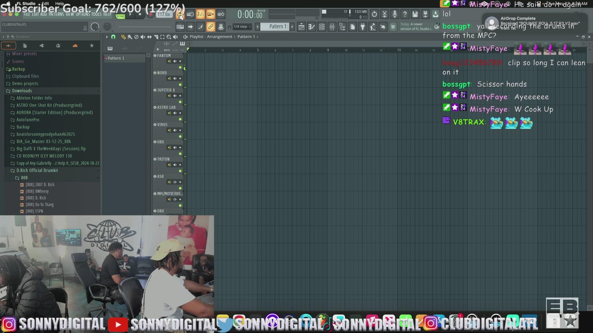Switch playback from SONG to pattern mode

point(120,16)
